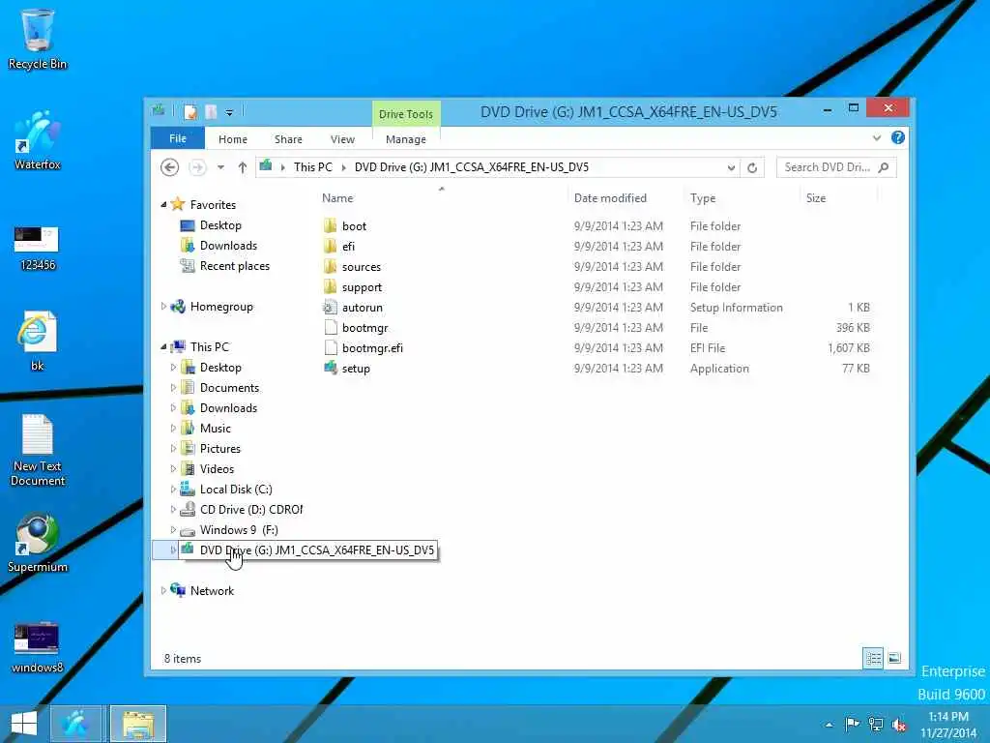Select the sources folder
Viewport: 990px width, 743px height.
pos(362,267)
